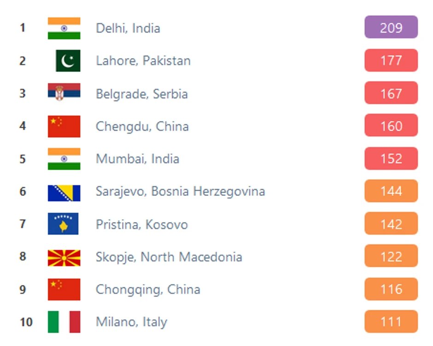
Task: Click the orange 142 AQI badge
Action: coord(391,224)
